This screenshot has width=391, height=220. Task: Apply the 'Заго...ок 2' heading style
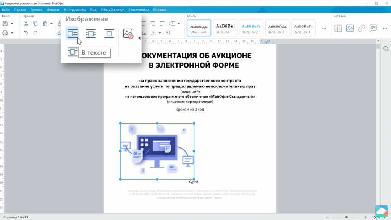(x=251, y=28)
